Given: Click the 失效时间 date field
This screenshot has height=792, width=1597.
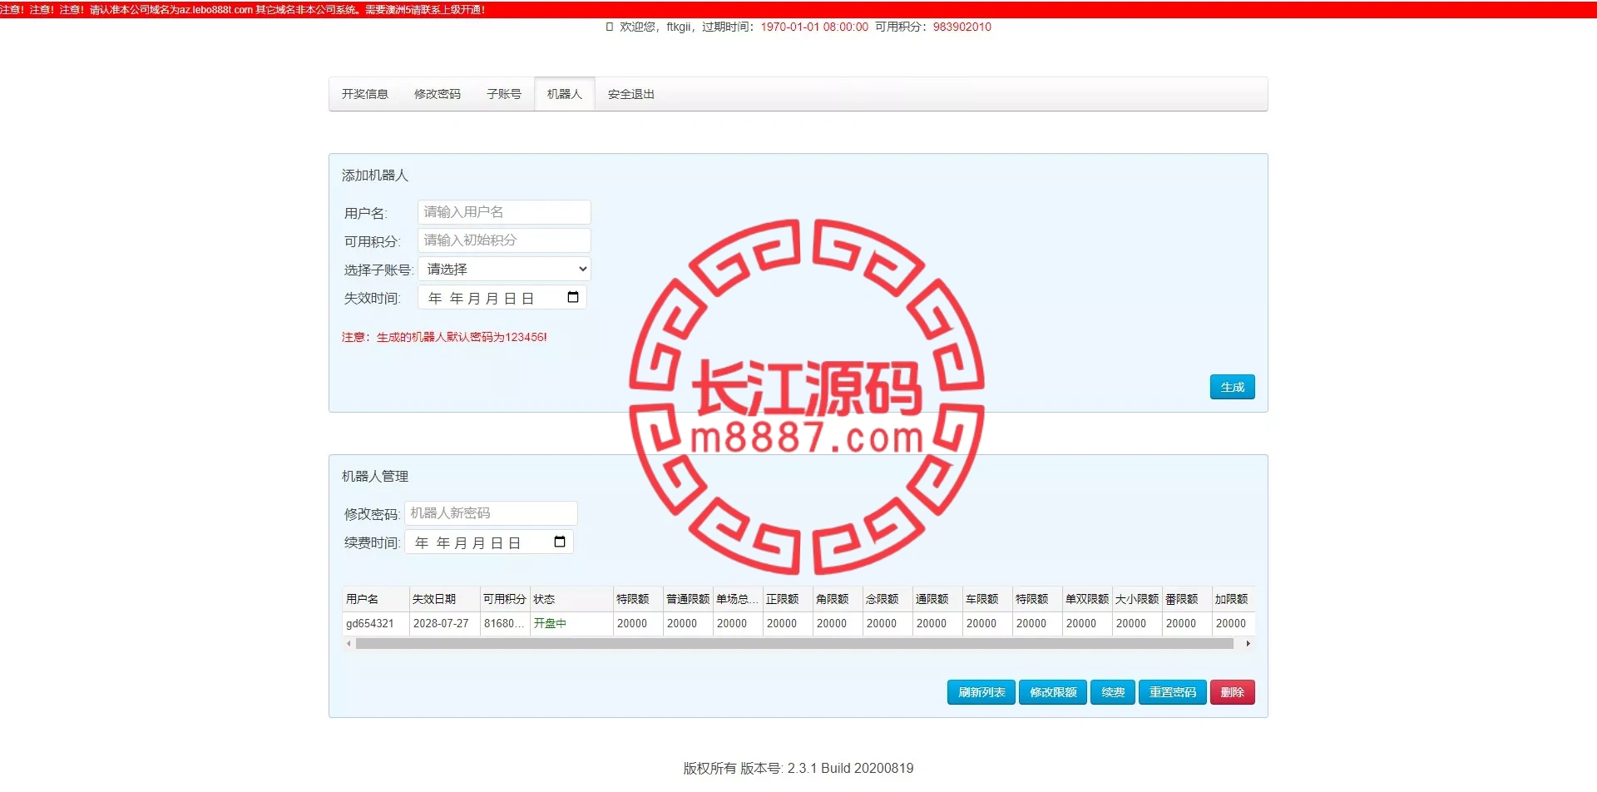Looking at the screenshot, I should coord(502,298).
